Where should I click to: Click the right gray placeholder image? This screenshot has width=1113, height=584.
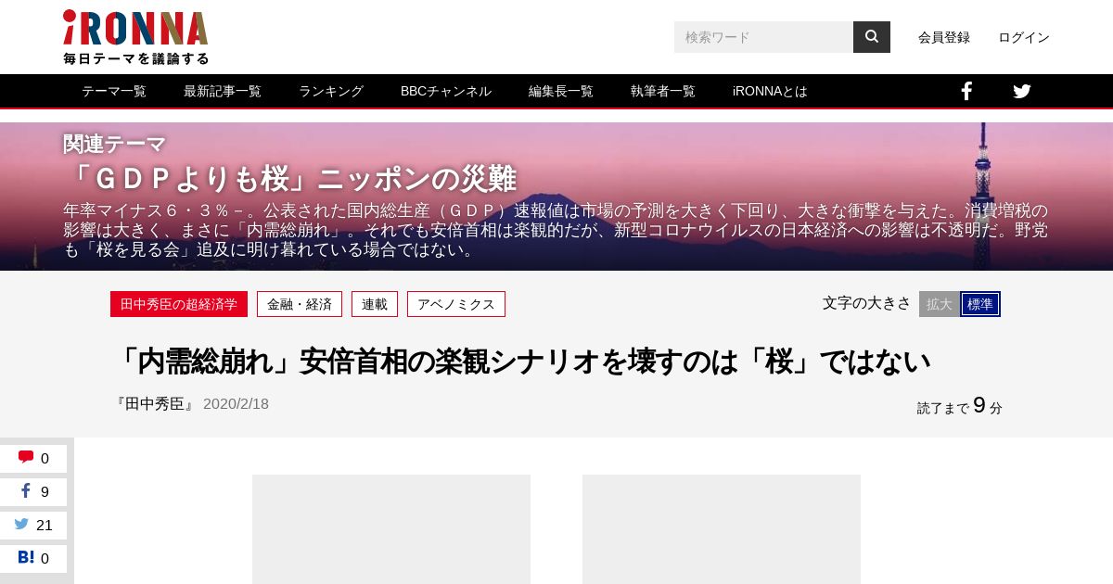click(722, 529)
